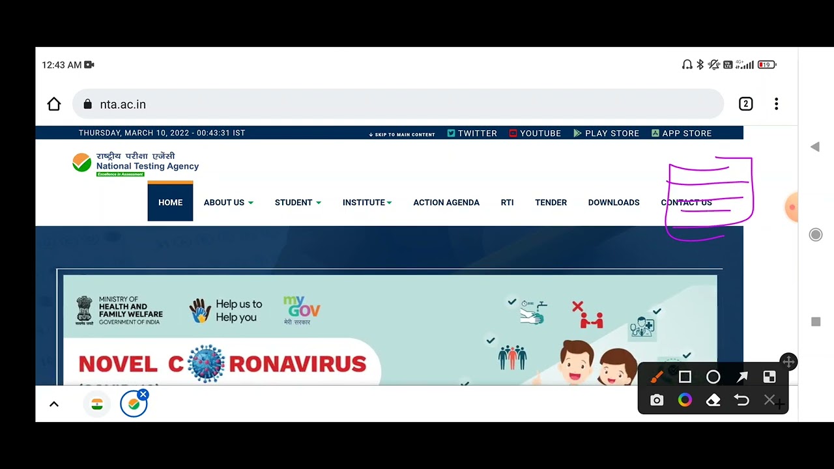
Task: Click the screen recording camera status icon
Action: [89, 65]
